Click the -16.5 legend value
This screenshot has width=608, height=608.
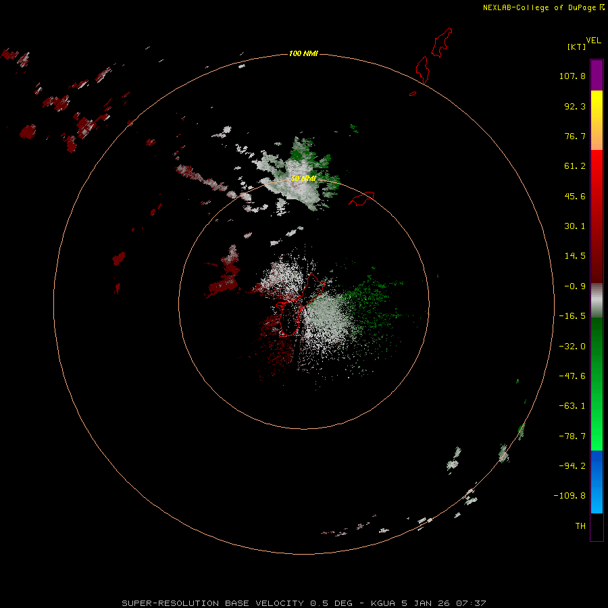click(572, 316)
